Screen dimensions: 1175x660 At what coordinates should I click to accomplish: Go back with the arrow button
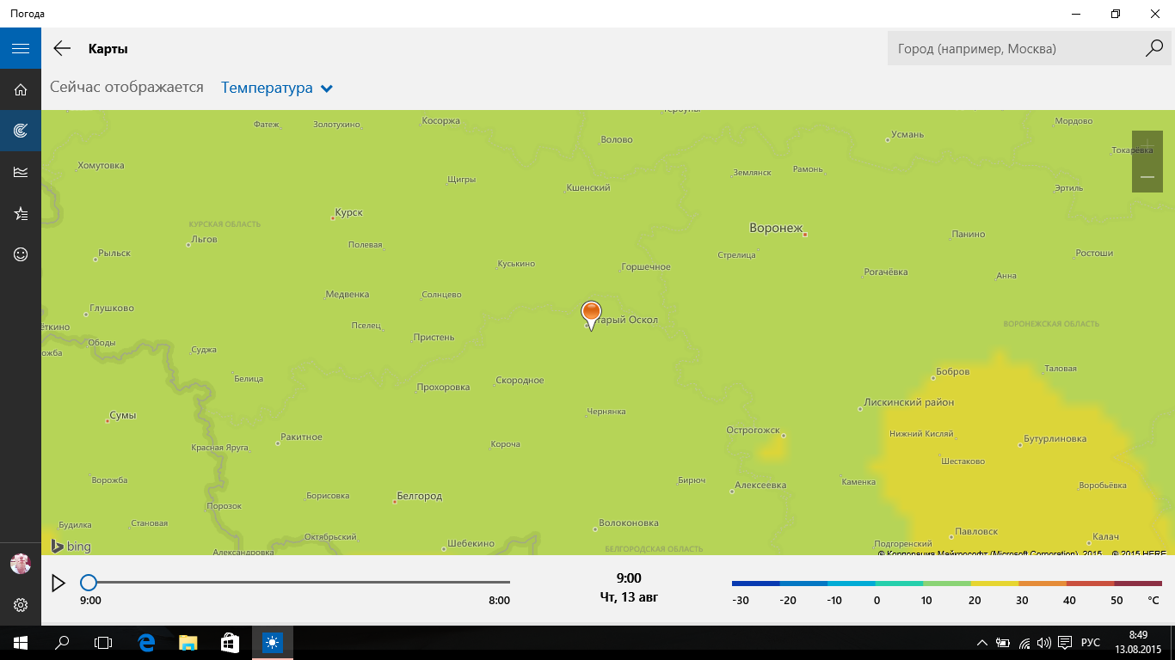point(62,48)
